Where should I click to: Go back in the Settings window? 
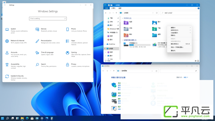5,5
